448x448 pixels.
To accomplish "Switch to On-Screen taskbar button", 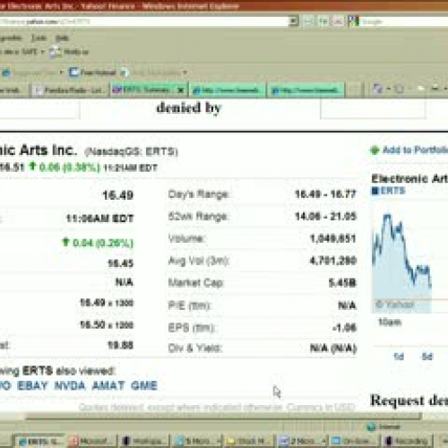I will click(x=355, y=441).
